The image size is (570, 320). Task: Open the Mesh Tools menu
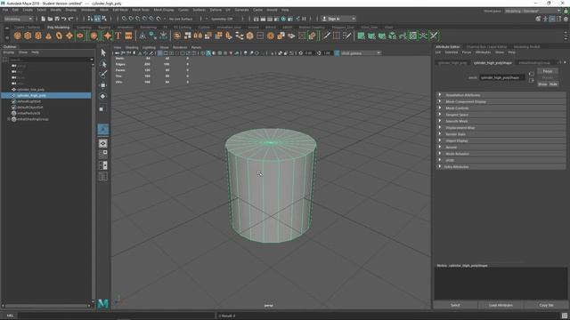[141, 10]
